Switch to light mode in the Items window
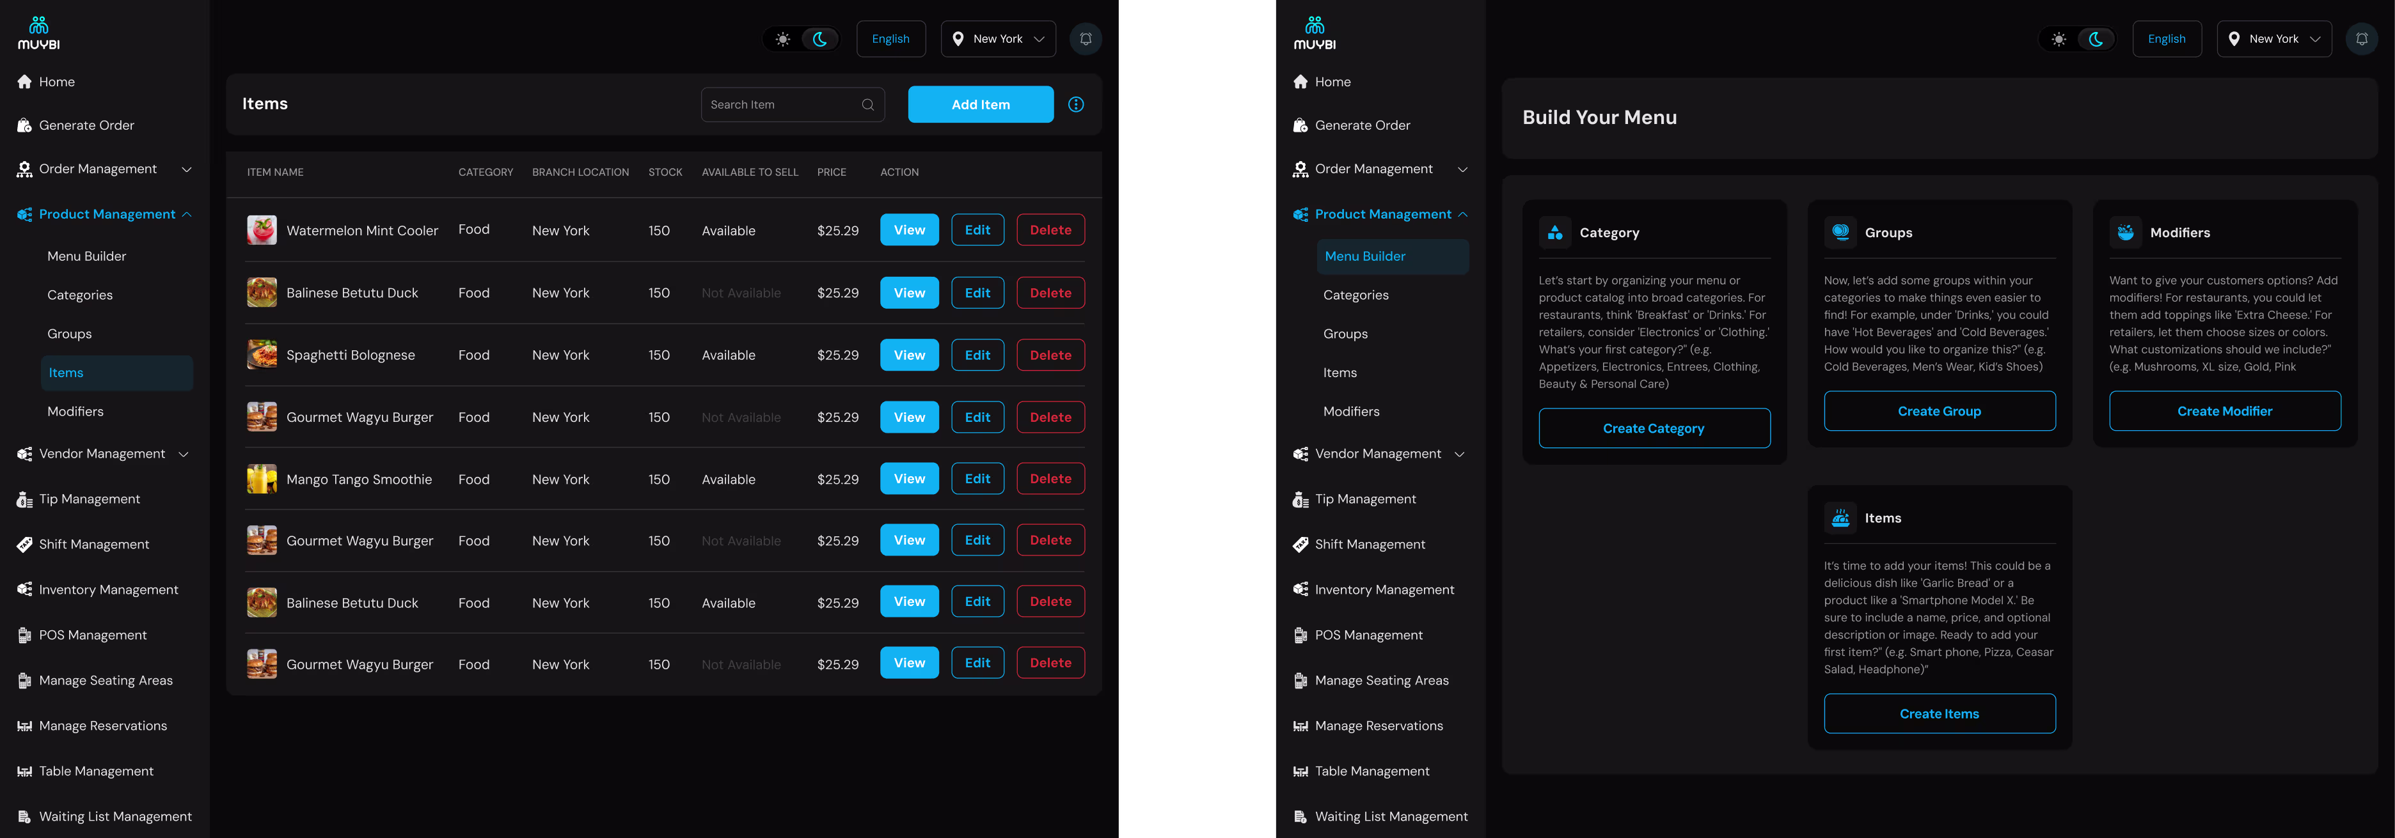This screenshot has height=838, width=2395. 783,39
